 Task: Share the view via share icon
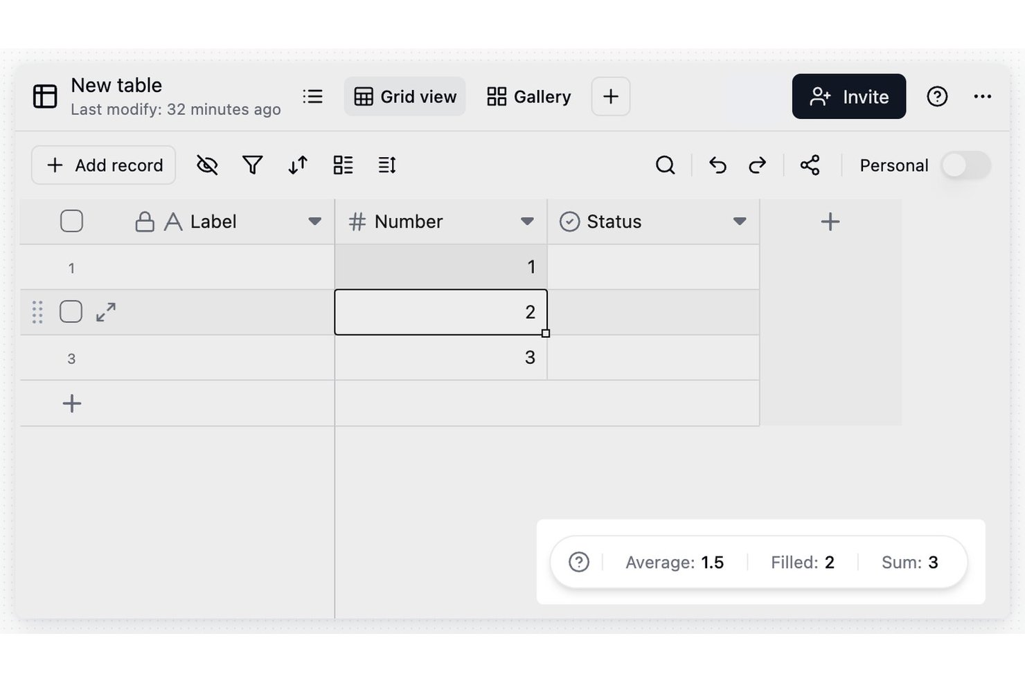(810, 165)
